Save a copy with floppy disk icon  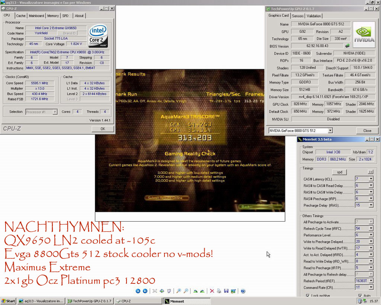point(226,291)
